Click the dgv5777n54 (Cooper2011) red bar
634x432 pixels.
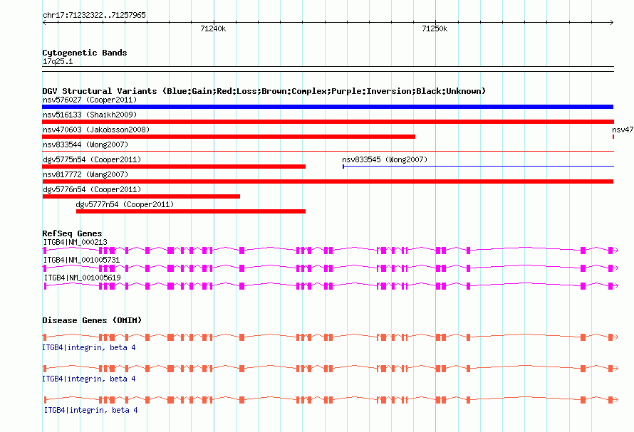coord(191,211)
